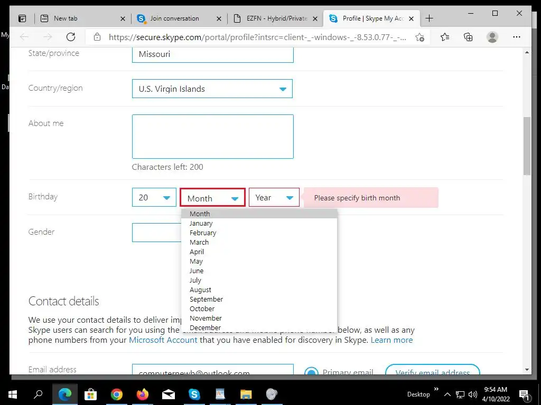Show hidden system tray icons
541x405 pixels.
pyautogui.click(x=447, y=394)
